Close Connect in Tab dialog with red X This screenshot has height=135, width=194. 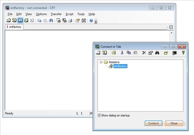coord(182,47)
